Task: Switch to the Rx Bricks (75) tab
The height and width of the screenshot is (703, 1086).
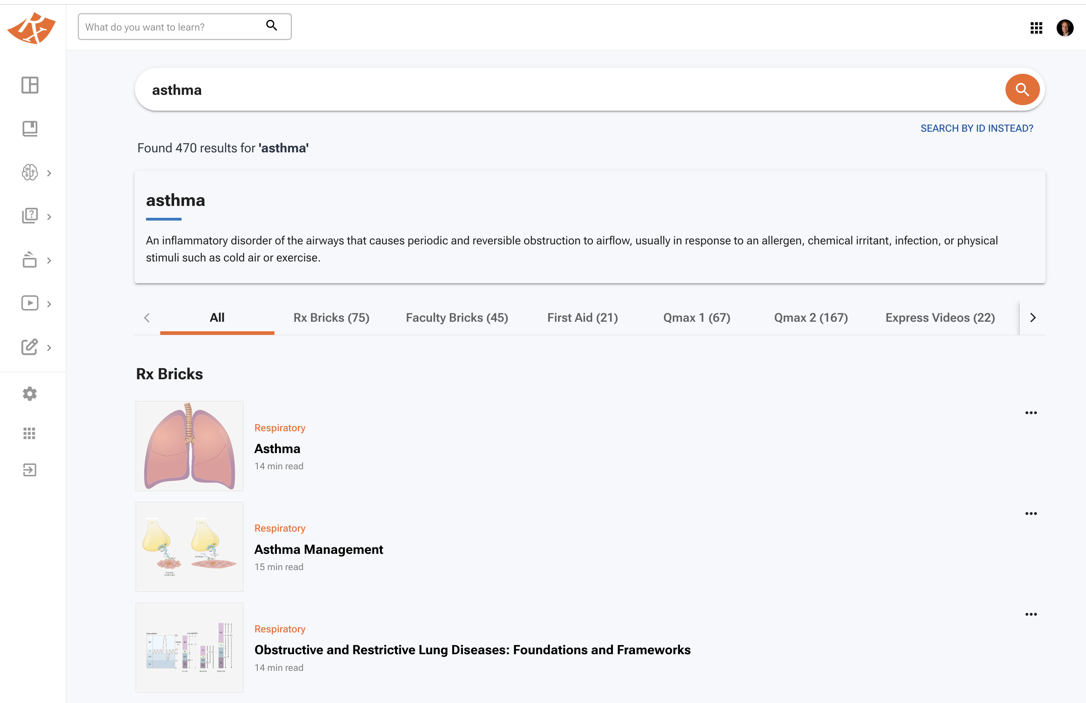Action: pos(331,317)
